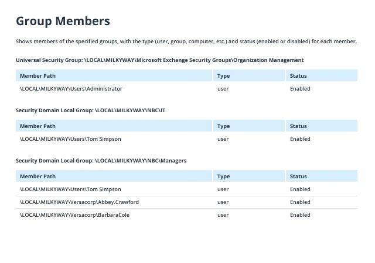The width and height of the screenshot is (375, 263).
Task: Select the Users\Administrator member path
Action: [71, 89]
